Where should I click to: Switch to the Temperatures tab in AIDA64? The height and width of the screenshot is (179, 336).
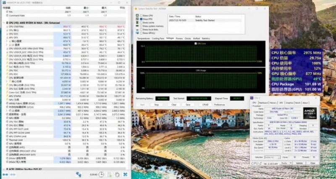[144, 38]
